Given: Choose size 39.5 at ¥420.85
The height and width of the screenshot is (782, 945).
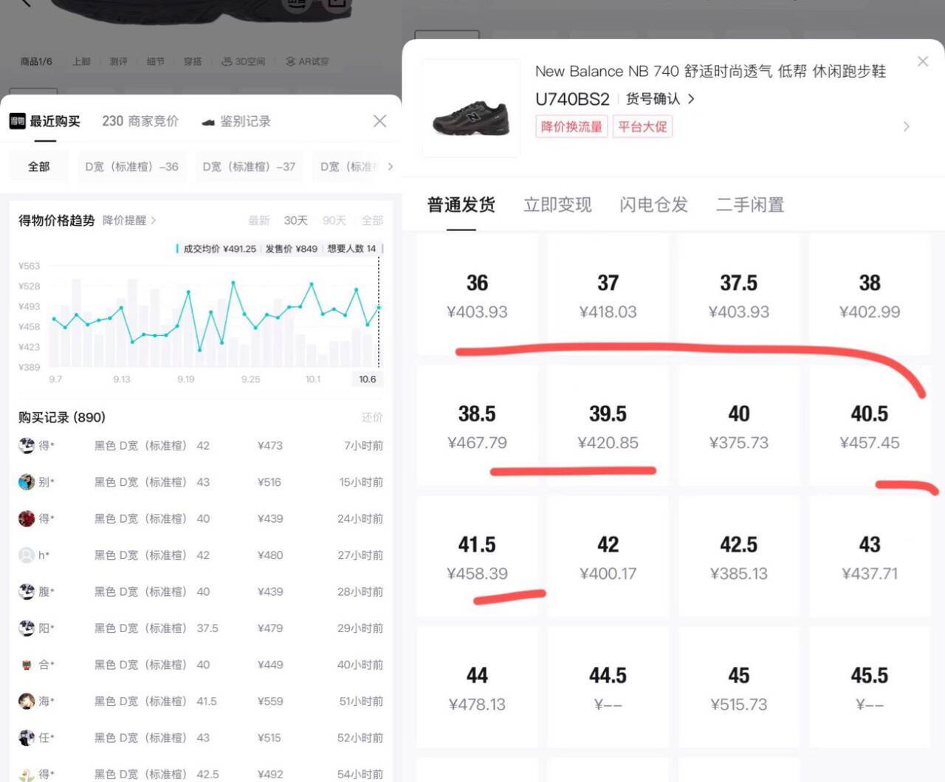Looking at the screenshot, I should point(608,426).
